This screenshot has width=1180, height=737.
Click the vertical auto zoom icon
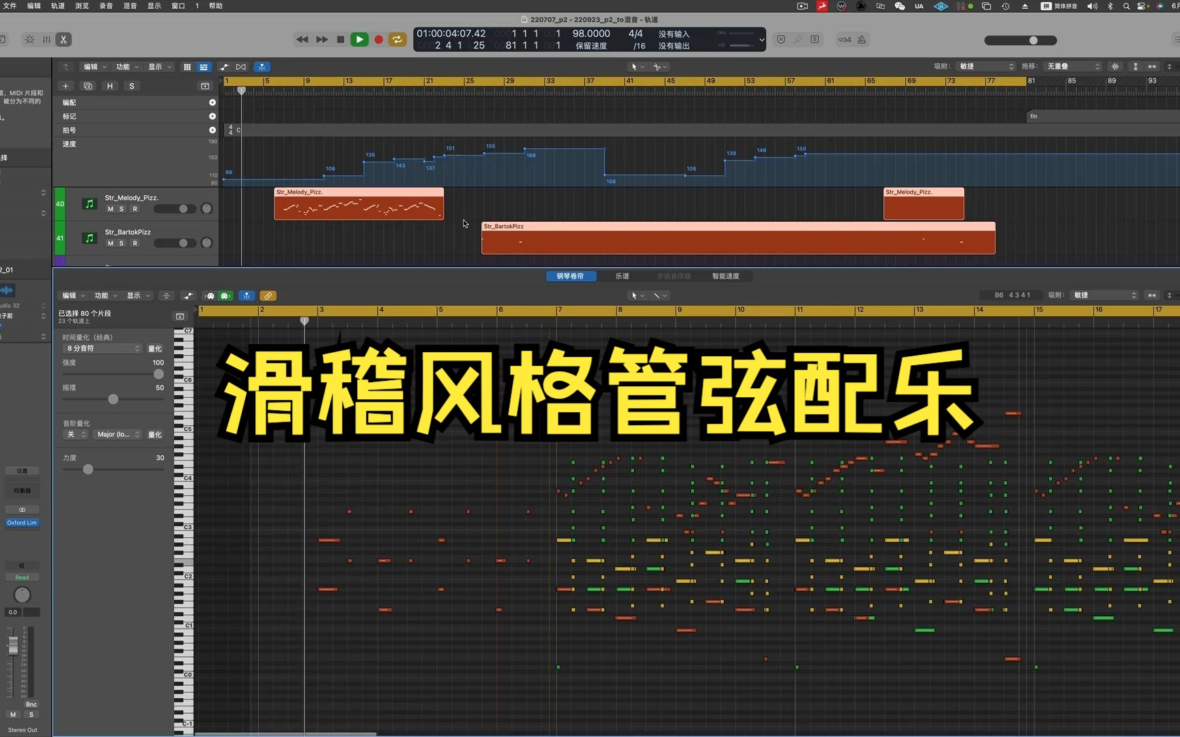tap(1136, 66)
